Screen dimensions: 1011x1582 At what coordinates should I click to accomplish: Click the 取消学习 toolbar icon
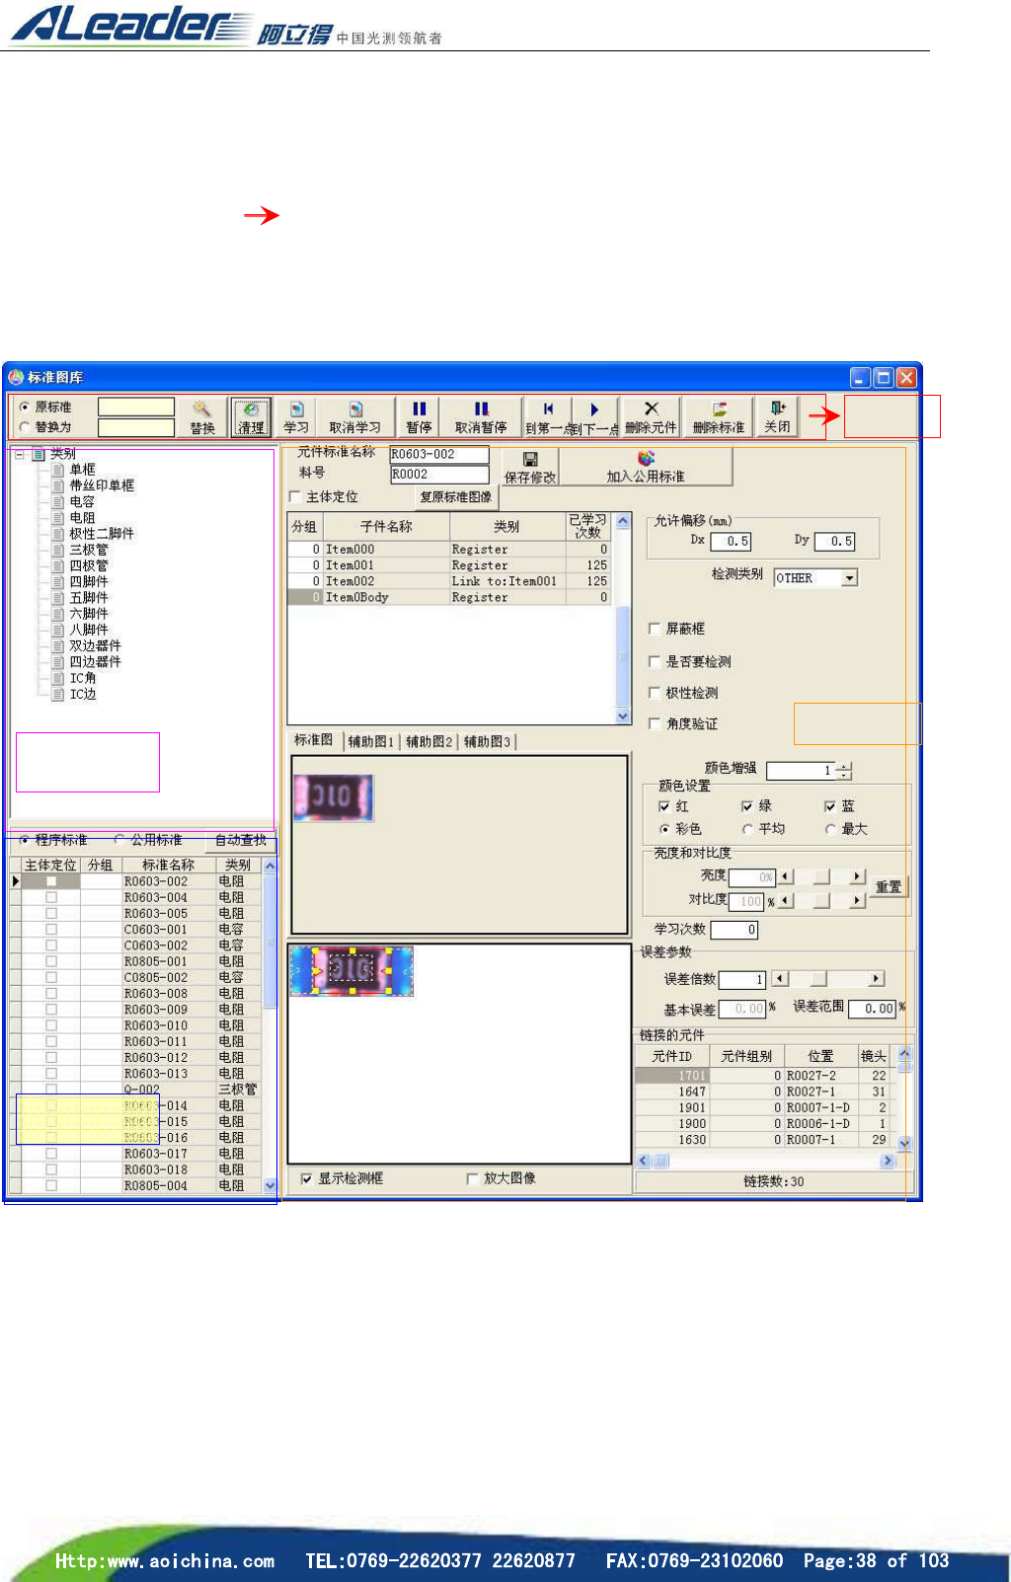354,416
